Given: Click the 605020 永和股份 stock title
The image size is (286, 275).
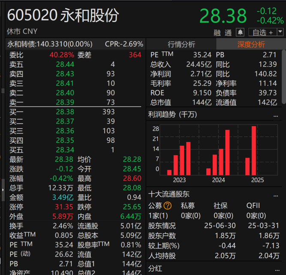Looking at the screenshot, I should (x=63, y=15).
